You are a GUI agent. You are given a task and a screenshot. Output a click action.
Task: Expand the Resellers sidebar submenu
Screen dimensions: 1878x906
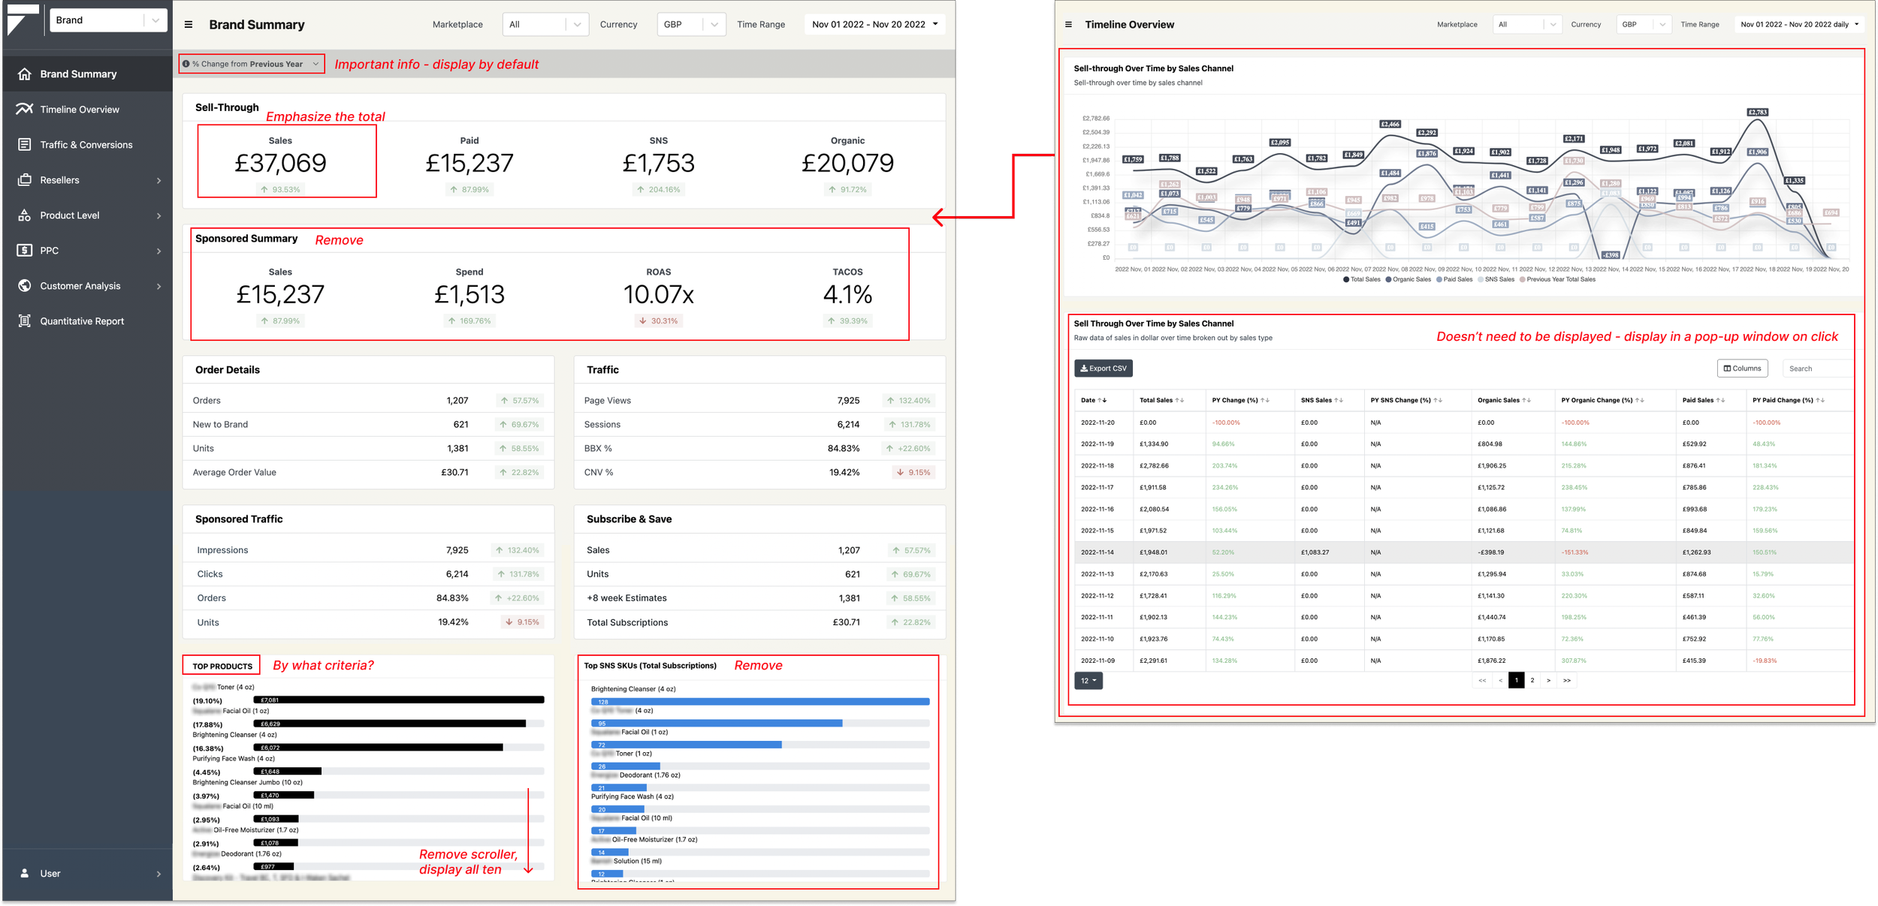(89, 180)
